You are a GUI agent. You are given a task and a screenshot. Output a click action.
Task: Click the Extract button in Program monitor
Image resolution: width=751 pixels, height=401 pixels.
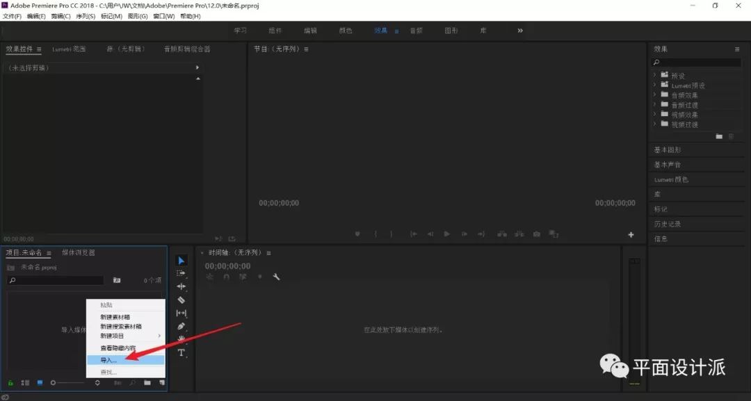coord(519,234)
